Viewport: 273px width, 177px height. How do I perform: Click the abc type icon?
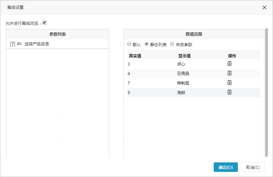(x=19, y=44)
